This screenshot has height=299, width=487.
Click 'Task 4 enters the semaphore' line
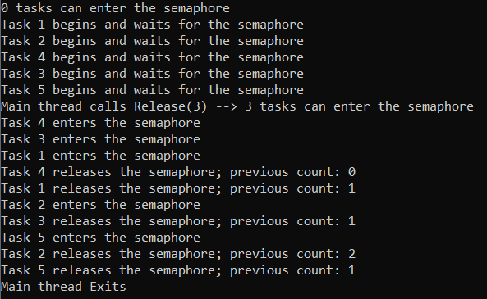coord(101,123)
